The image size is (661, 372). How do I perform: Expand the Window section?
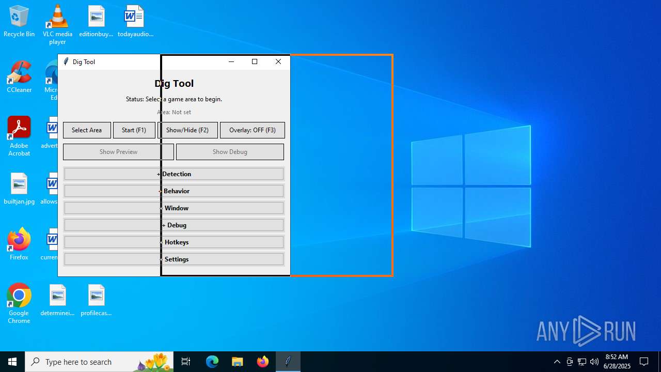coord(174,208)
